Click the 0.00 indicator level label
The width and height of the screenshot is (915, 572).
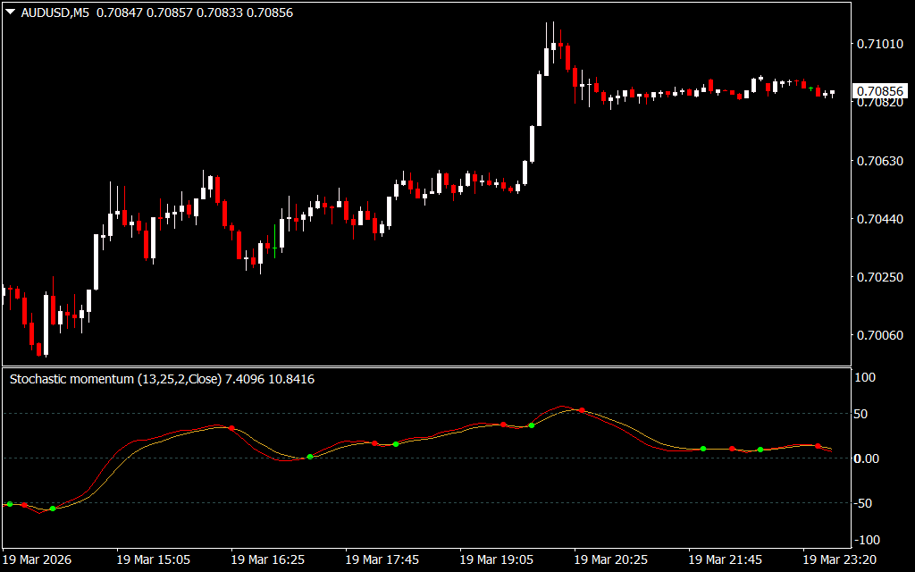[x=869, y=458]
